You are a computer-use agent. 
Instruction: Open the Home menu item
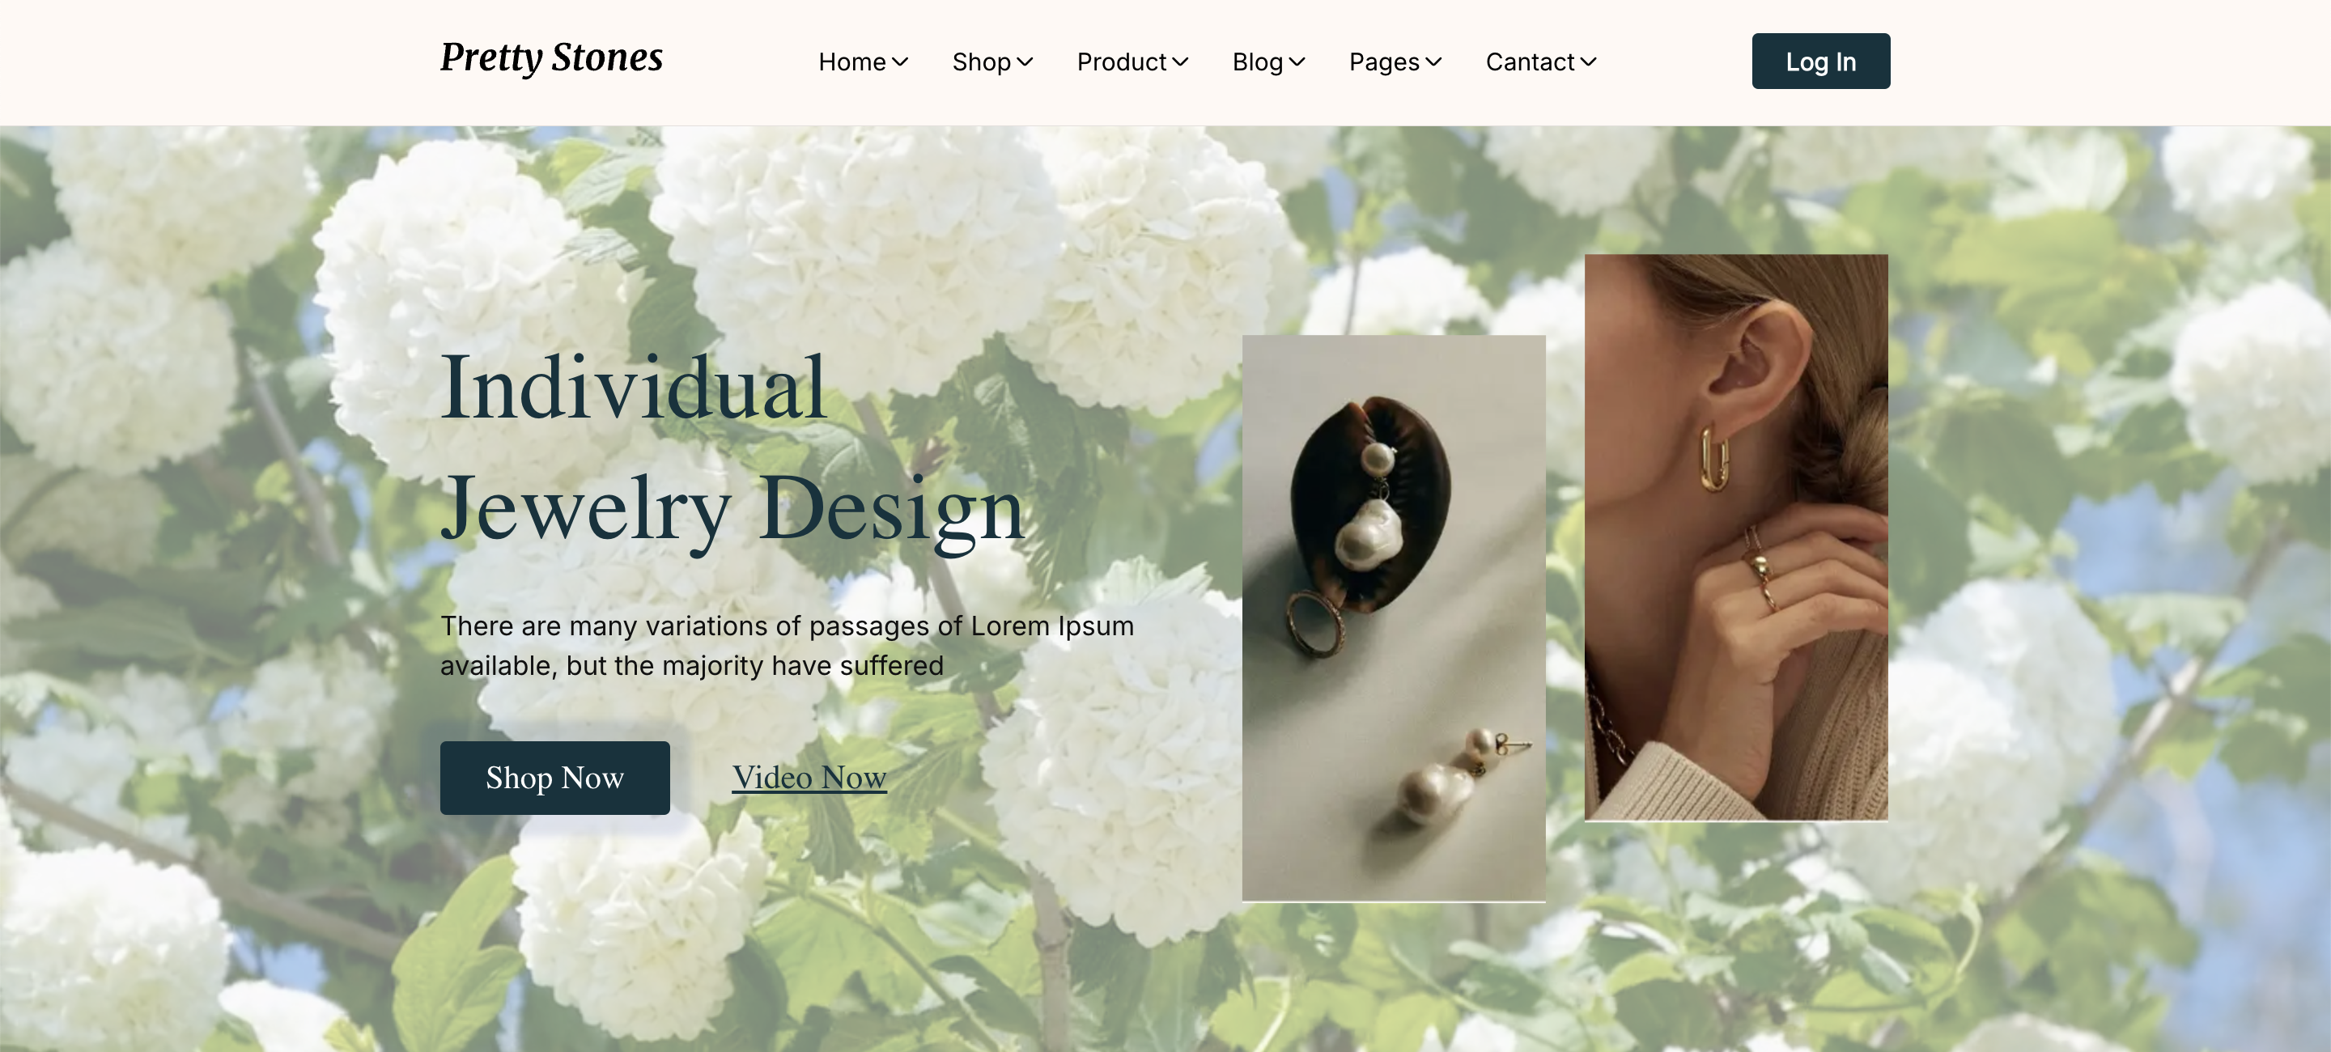852,62
